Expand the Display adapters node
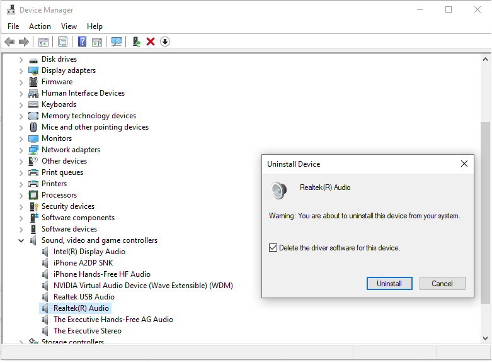Viewport: 492px width, 363px height. click(21, 71)
